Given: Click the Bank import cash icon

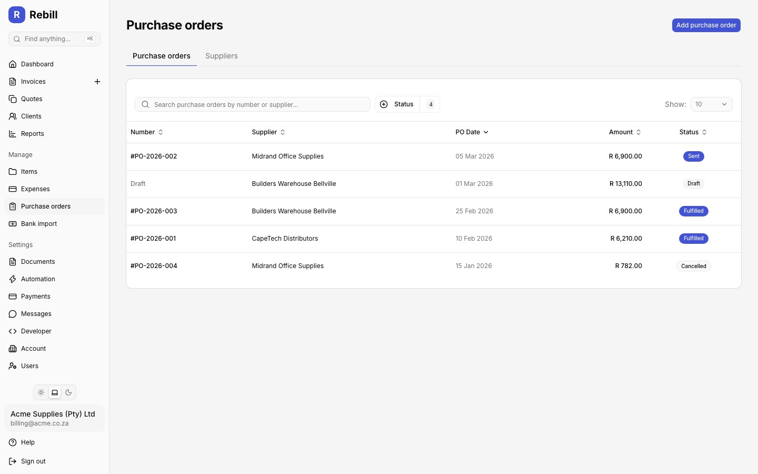Looking at the screenshot, I should tap(13, 224).
